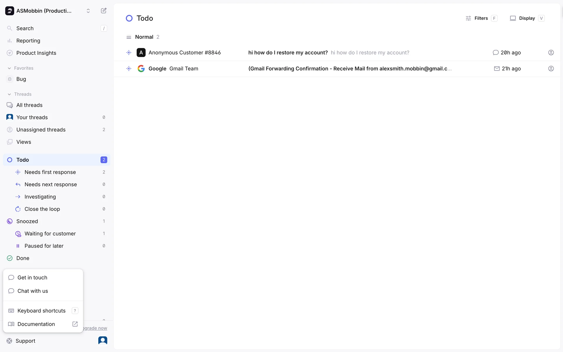Collapse the Favorites section

(x=21, y=68)
